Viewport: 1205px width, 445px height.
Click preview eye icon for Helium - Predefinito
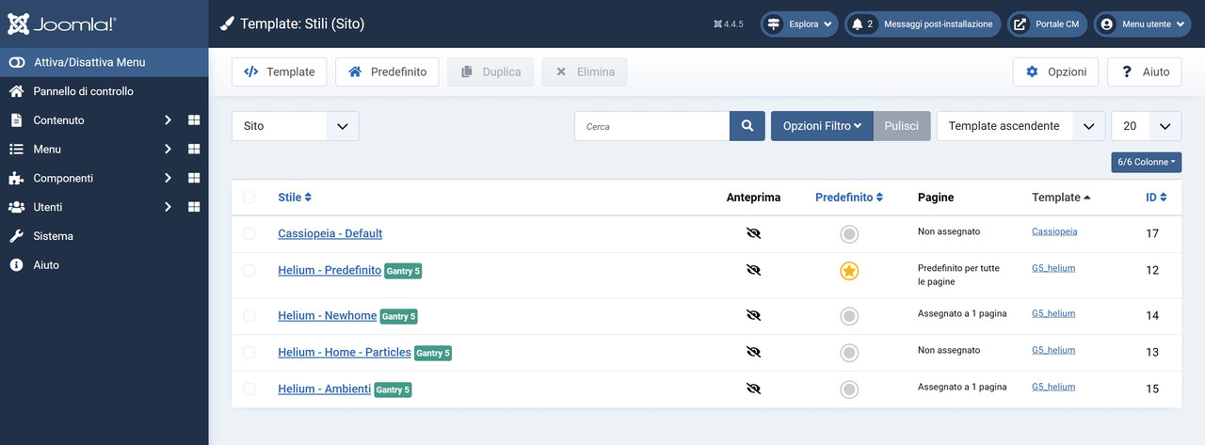coord(753,270)
